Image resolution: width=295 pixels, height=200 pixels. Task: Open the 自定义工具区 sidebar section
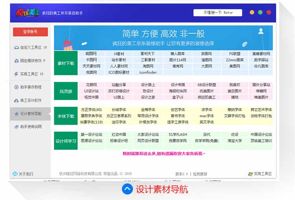click(30, 48)
